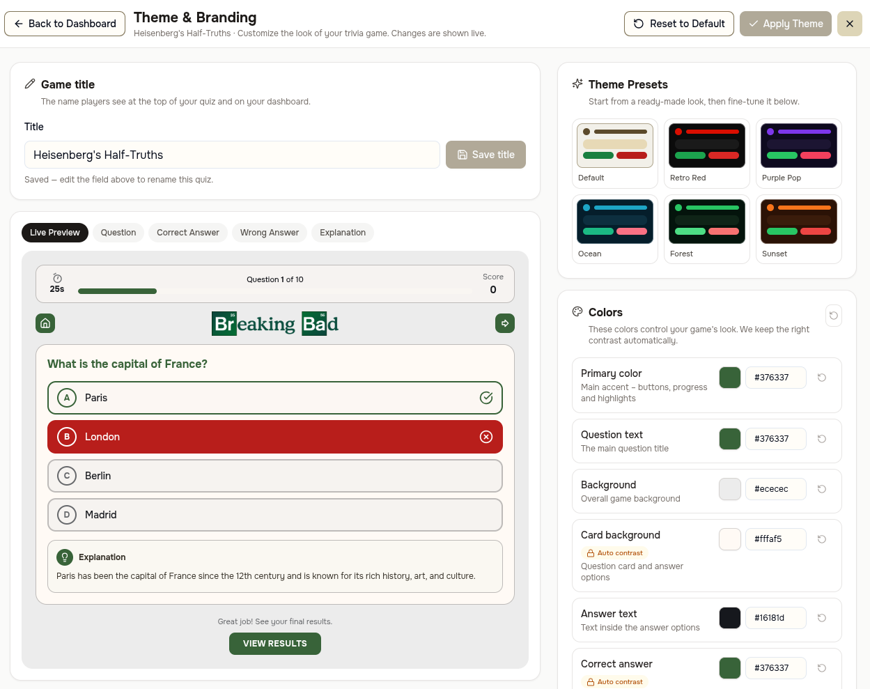Click the Score value 0
Image resolution: width=870 pixels, height=689 pixels.
point(493,290)
